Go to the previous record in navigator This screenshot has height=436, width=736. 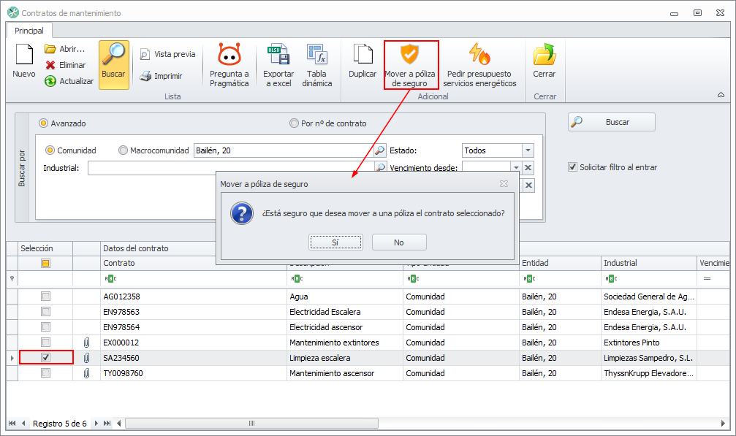pyautogui.click(x=23, y=424)
